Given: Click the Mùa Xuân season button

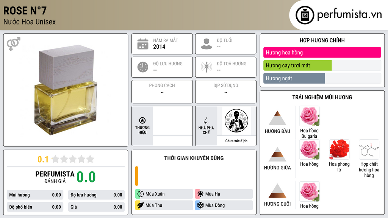Looking at the screenshot, I should (164, 194).
